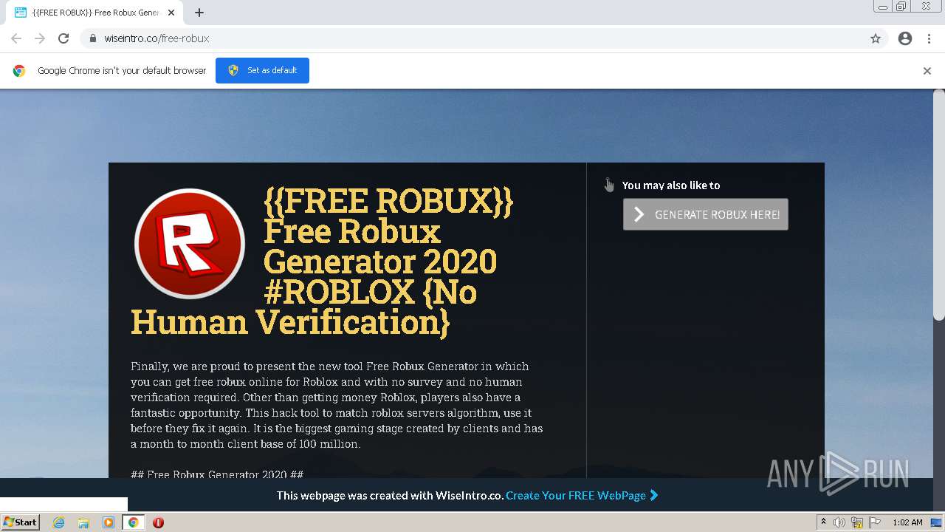Restore the browser window size

[901, 7]
